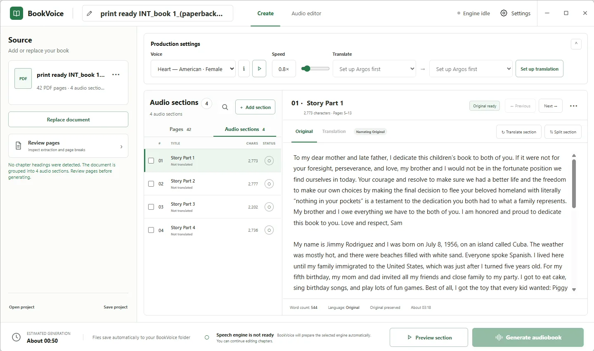594x351 pixels.
Task: Click the Add section button
Action: coord(255,107)
